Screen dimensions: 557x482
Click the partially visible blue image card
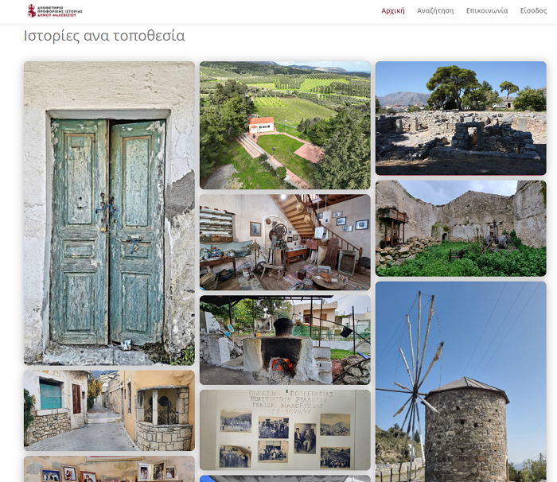[x=285, y=479]
